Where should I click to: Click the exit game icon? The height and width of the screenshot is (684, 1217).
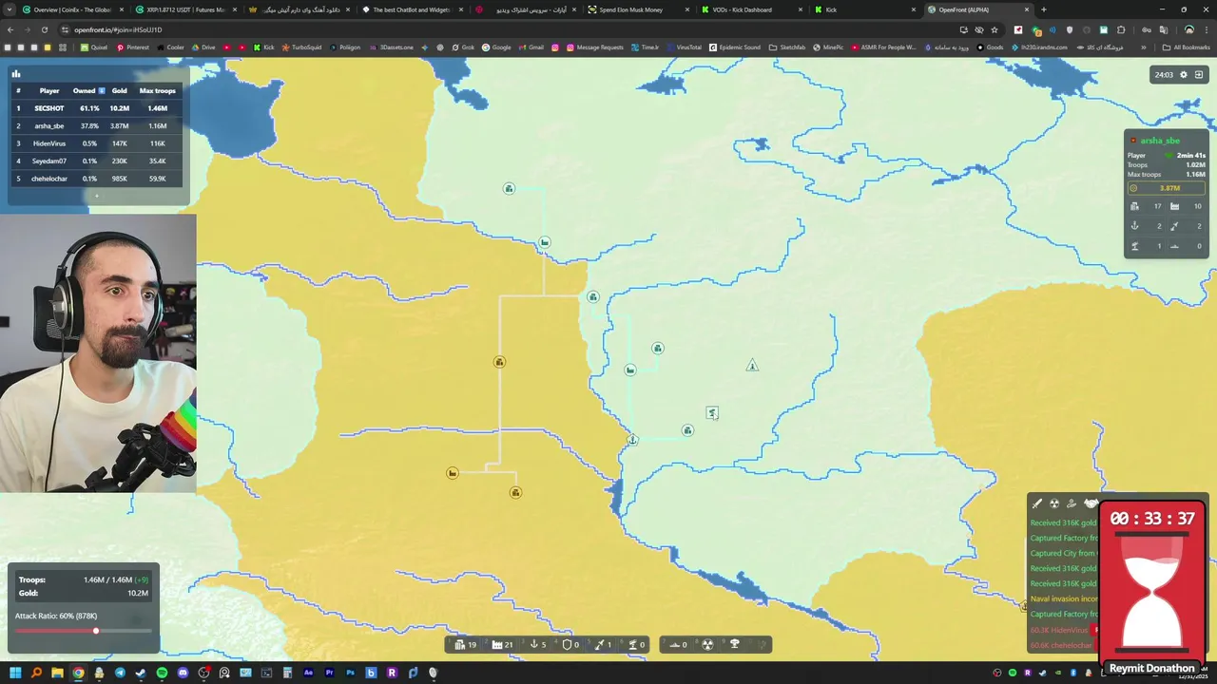click(x=1199, y=74)
